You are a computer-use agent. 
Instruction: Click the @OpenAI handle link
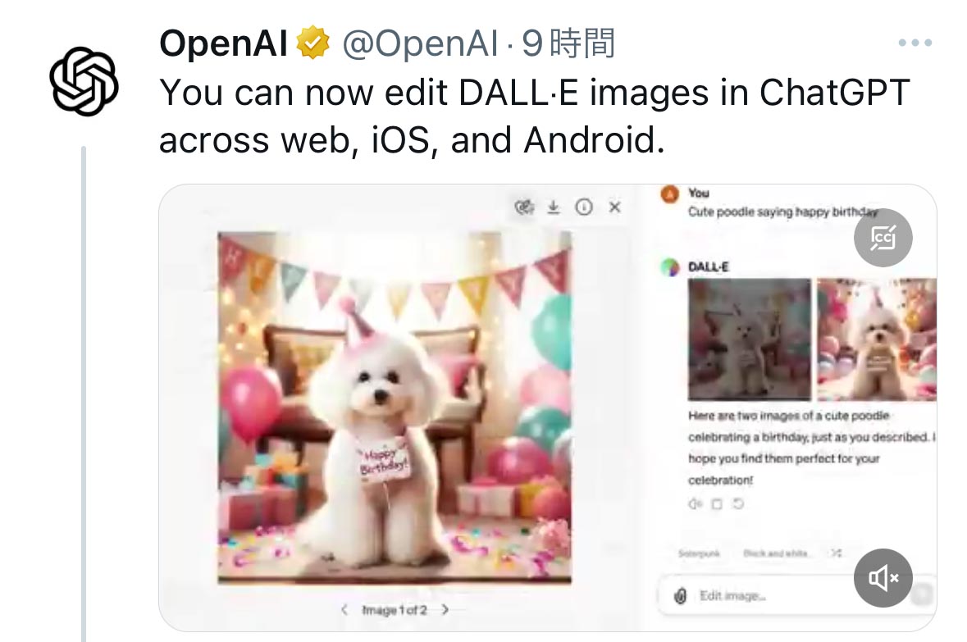pos(419,43)
